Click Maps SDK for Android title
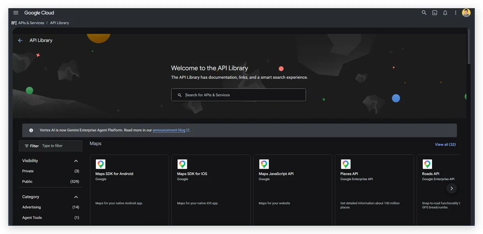 click(114, 174)
